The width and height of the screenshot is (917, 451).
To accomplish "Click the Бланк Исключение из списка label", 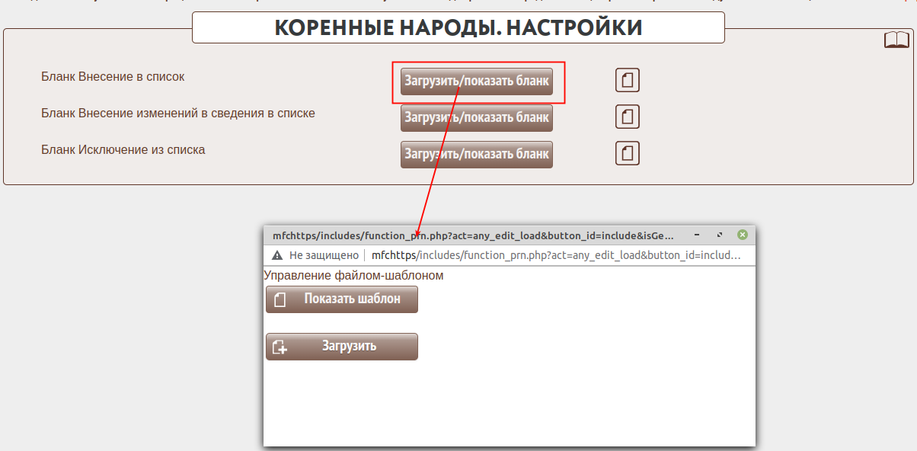I will click(123, 150).
